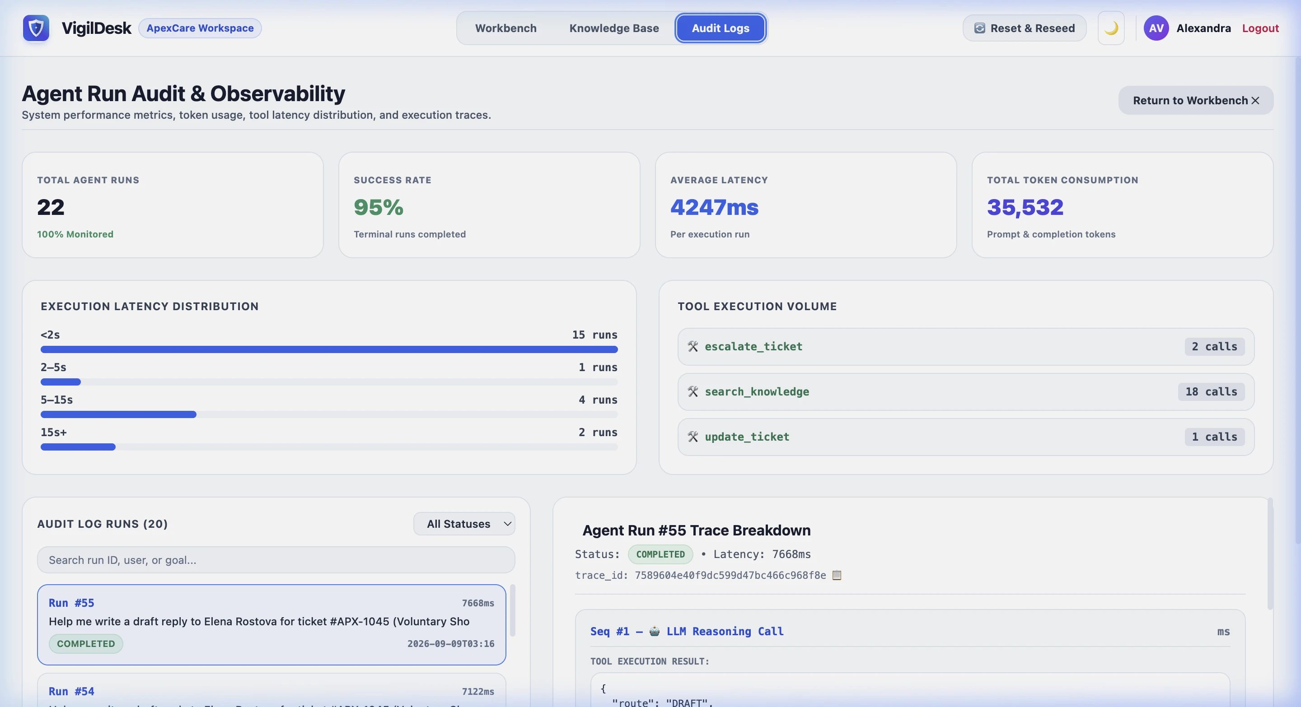The width and height of the screenshot is (1301, 707).
Task: Click the AV user avatar
Action: click(x=1156, y=28)
